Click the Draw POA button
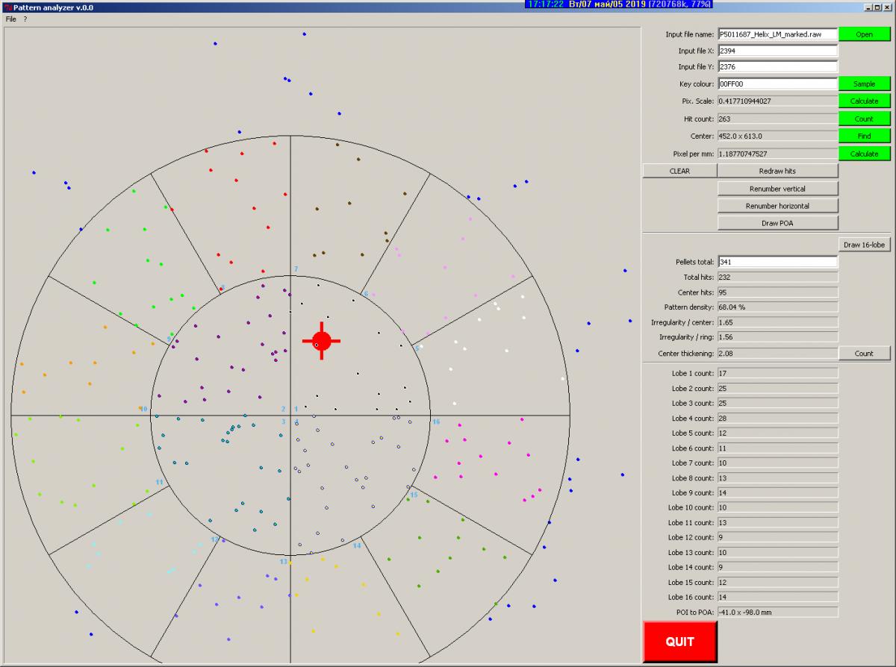Viewport: 896px width, 667px height. (777, 223)
